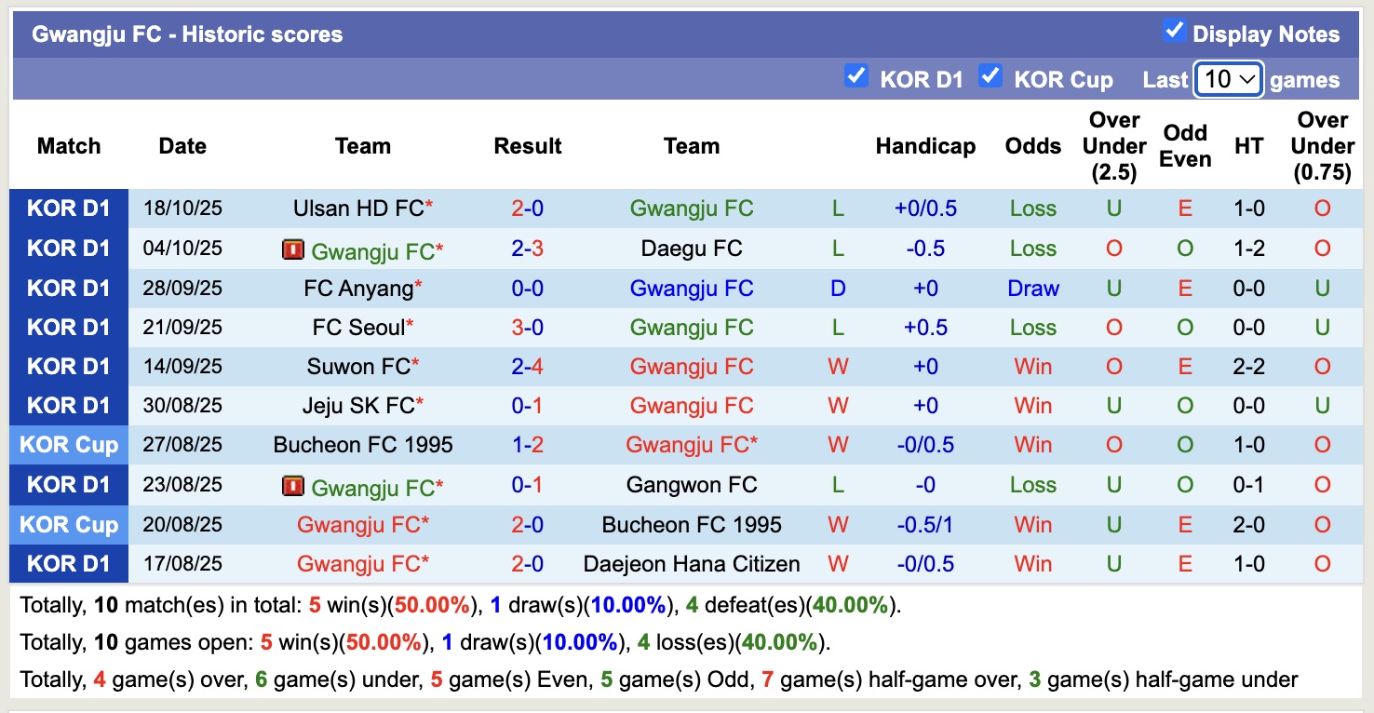1374x713 pixels.
Task: Click the Date column header
Action: [182, 146]
